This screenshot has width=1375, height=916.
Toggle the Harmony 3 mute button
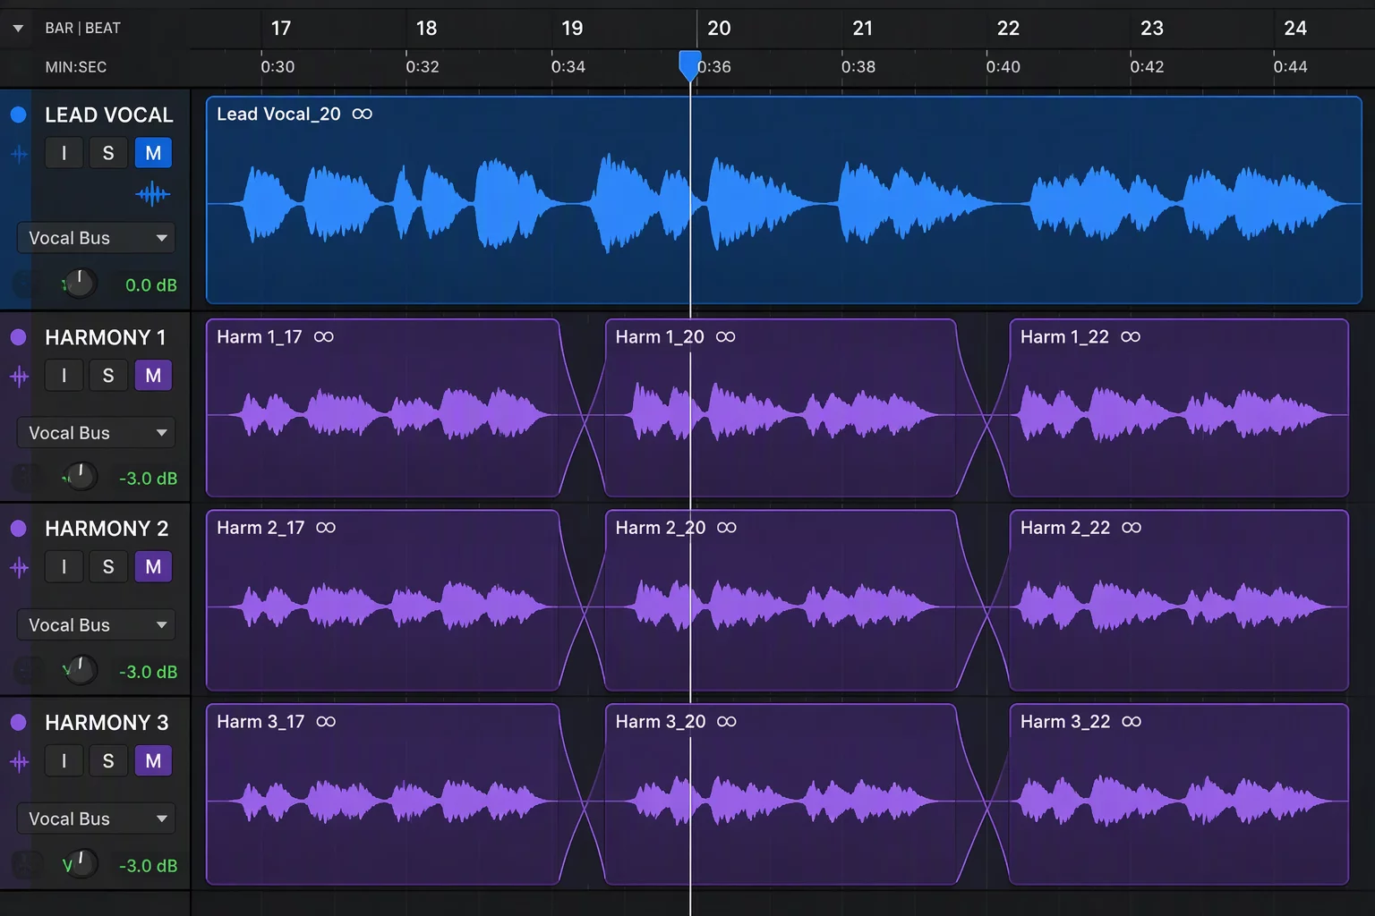[x=153, y=761]
